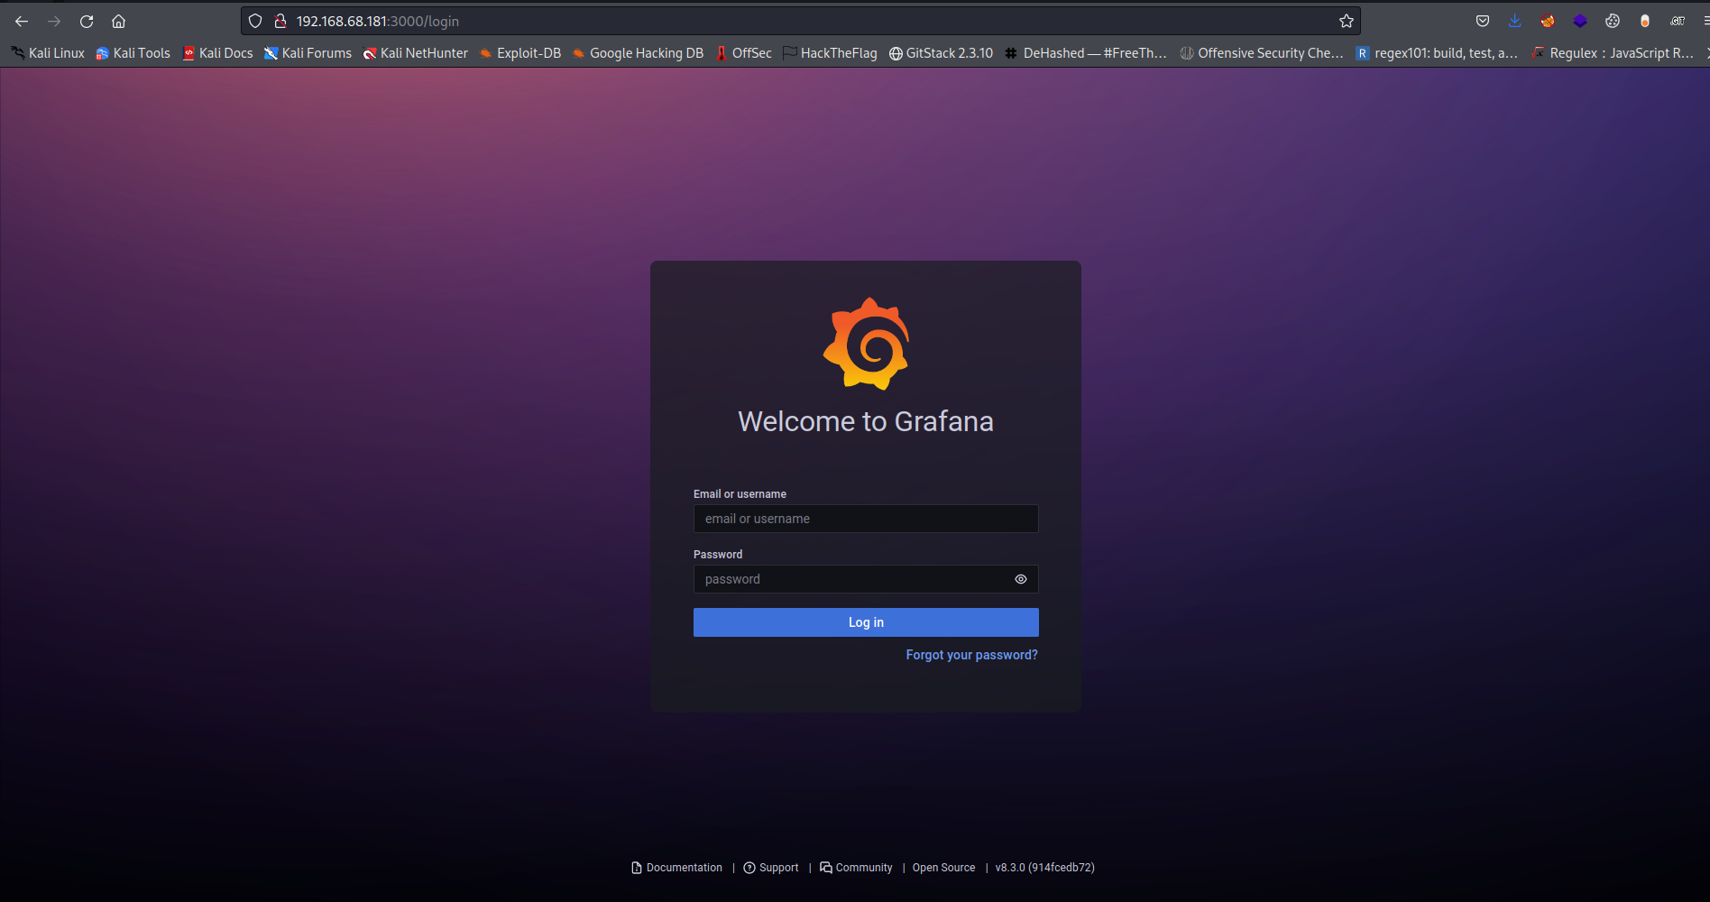Save page to Pocket
This screenshot has width=1710, height=902.
pyautogui.click(x=1483, y=21)
